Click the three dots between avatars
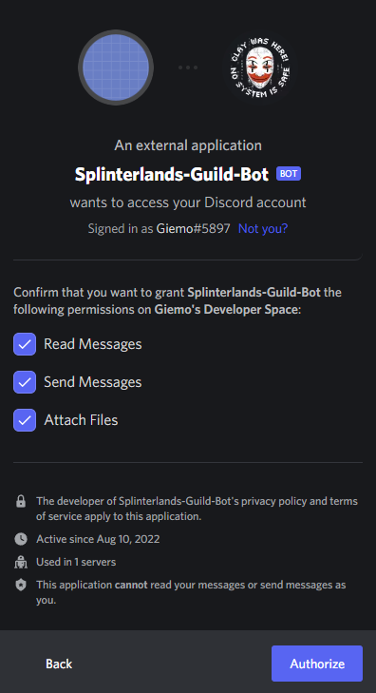The width and height of the screenshot is (376, 693). (x=188, y=67)
